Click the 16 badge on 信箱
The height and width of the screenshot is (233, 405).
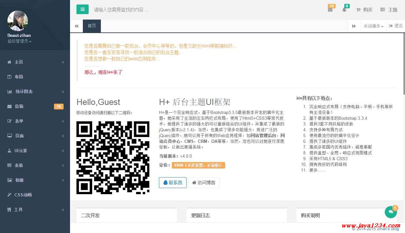[x=59, y=107]
